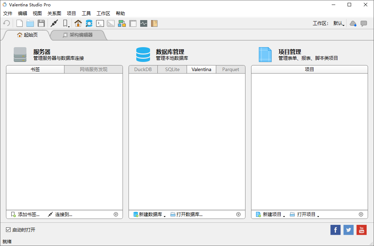Viewport: 374px width, 246px height.
Task: Select the 网络服务发现 tab
Action: click(94, 69)
